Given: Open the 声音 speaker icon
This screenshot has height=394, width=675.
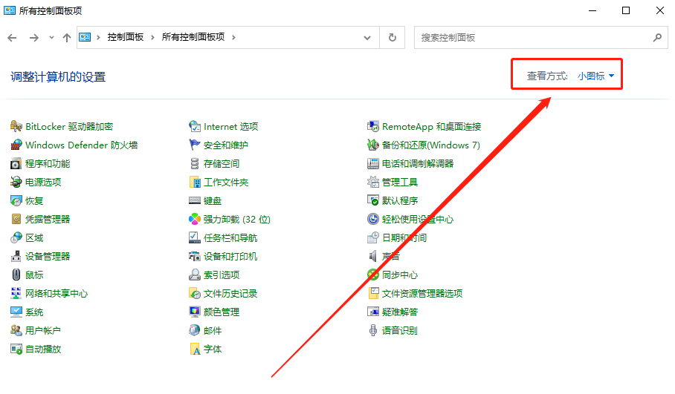Looking at the screenshot, I should tap(373, 257).
